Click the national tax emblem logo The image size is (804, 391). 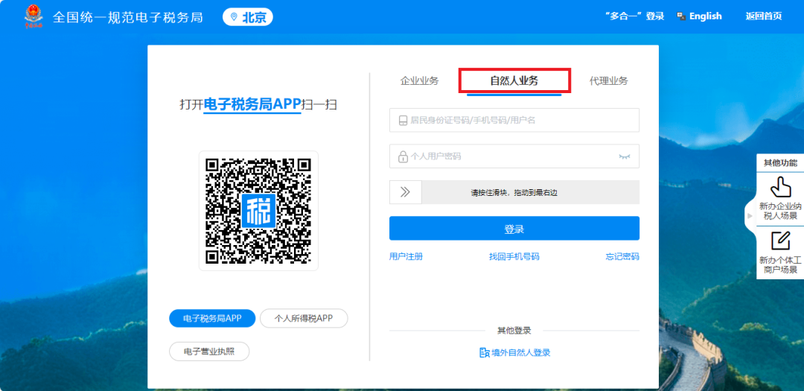click(x=33, y=17)
